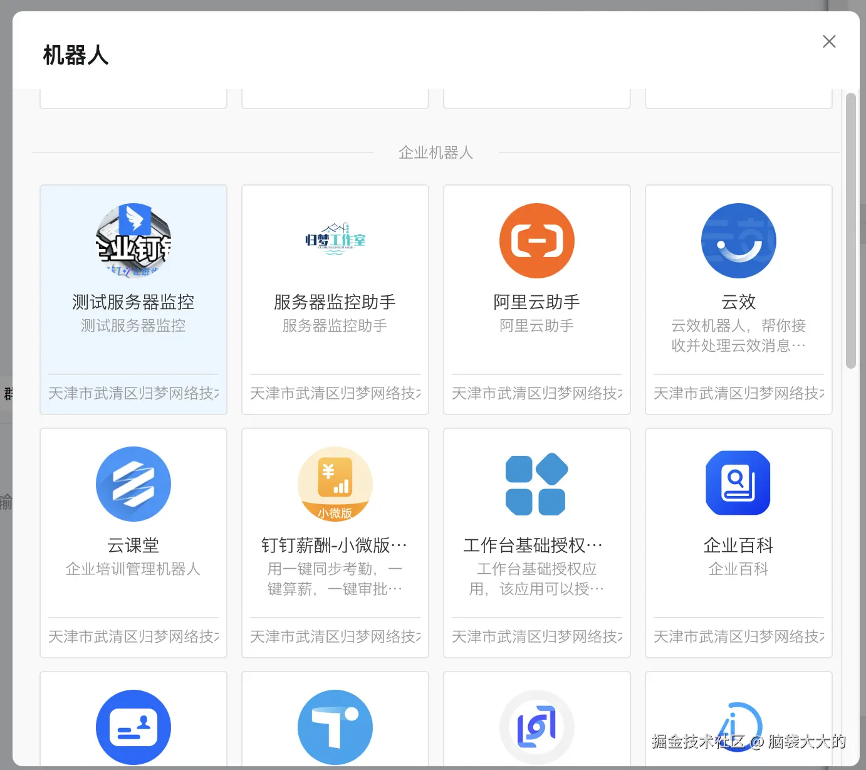The image size is (866, 770).
Task: Click the 服务器监控助手 card title
Action: (x=335, y=302)
